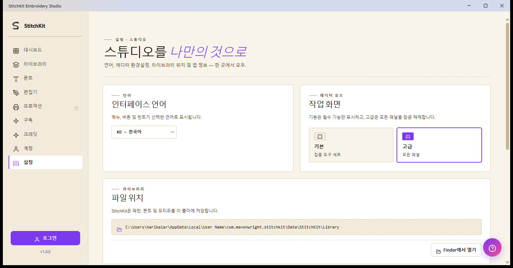Click the lock icon beside 프로덕션

[76, 108]
